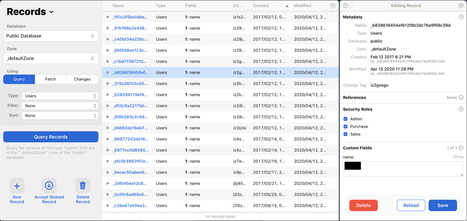467x221 pixels.
Task: Open the column filter icon in table header
Action: tap(332, 6)
